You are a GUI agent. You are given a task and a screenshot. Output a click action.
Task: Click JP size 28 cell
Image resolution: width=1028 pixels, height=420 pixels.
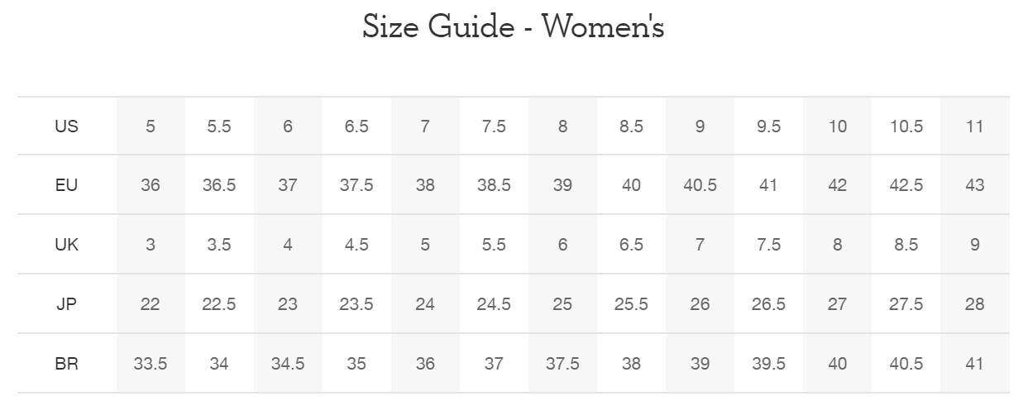[x=975, y=304]
